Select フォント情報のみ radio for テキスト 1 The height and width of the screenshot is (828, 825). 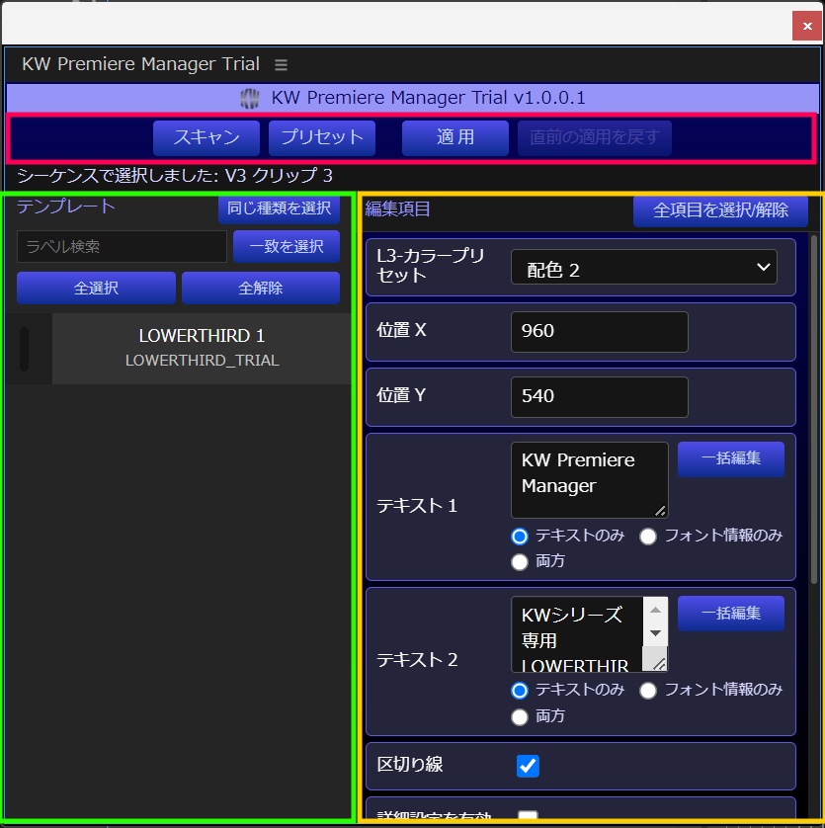click(648, 537)
